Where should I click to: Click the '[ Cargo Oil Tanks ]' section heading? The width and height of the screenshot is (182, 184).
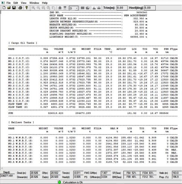23,43
